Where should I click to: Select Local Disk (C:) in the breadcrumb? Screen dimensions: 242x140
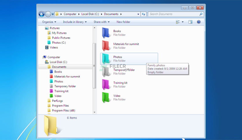tap(90, 14)
